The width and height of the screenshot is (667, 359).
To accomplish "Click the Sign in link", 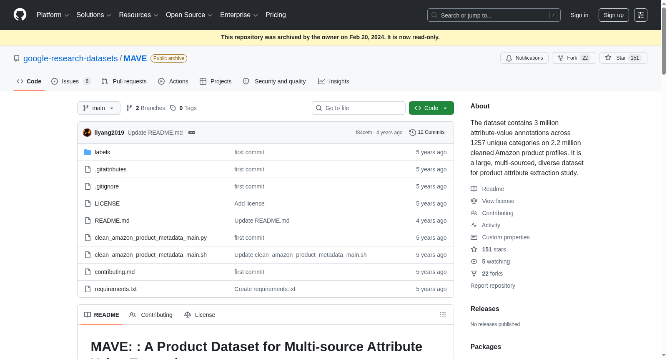I will click(579, 15).
